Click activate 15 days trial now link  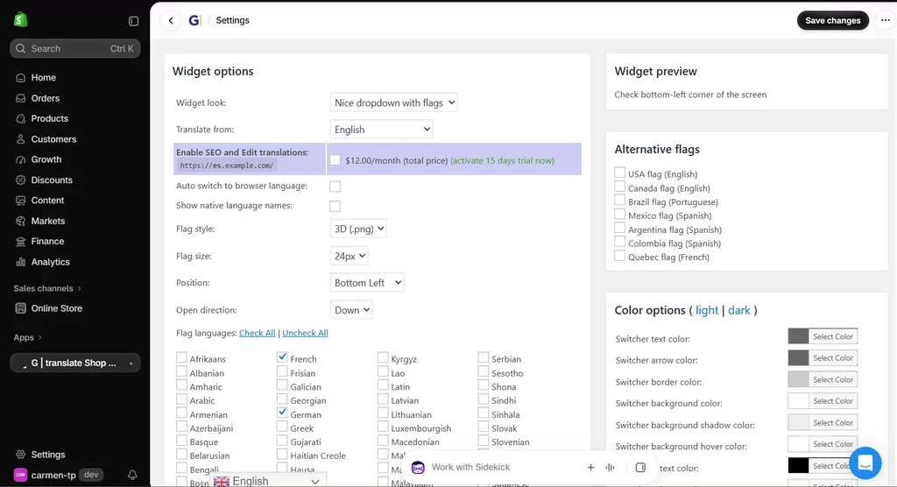pyautogui.click(x=502, y=161)
